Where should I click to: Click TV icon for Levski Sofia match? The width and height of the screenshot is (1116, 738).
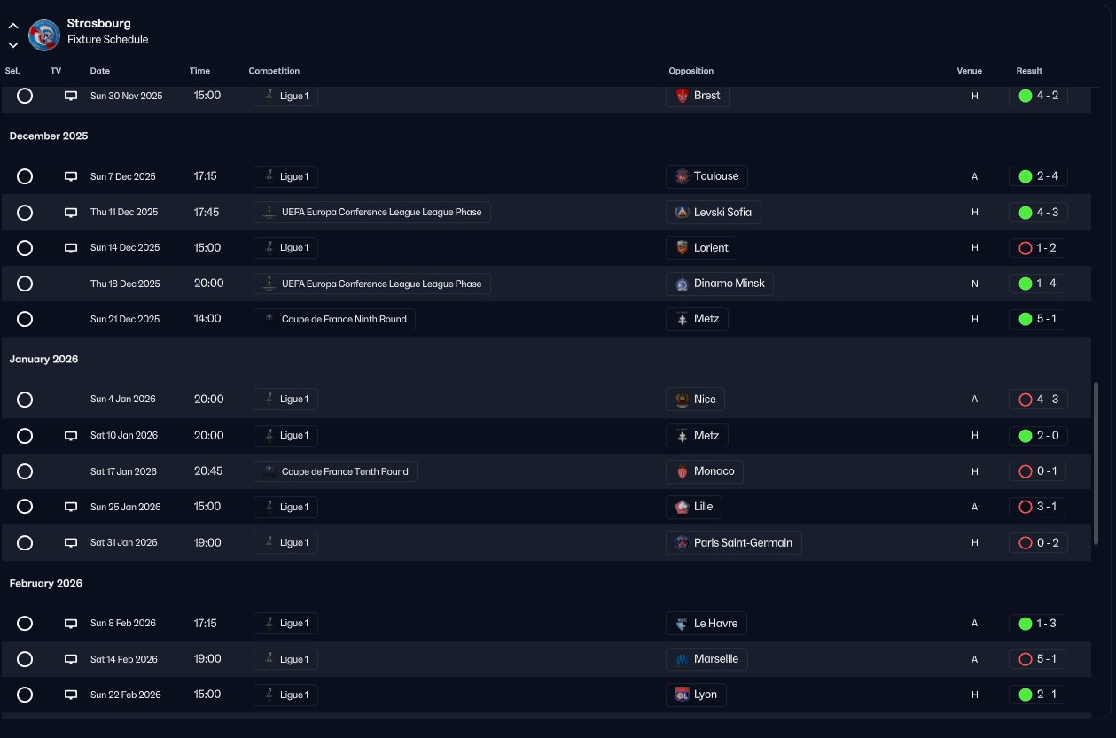pos(71,213)
